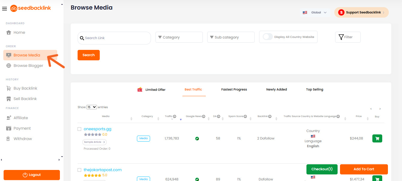Go to Home in sidebar
This screenshot has width=402, height=181.
coord(19,33)
